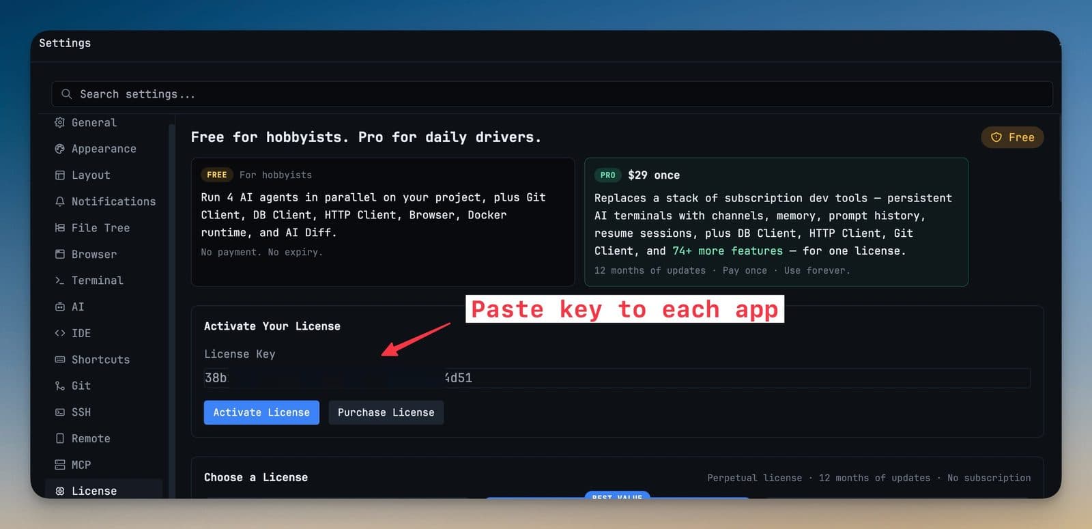Click the sidebar vertical scrollbar
Image resolution: width=1092 pixels, height=529 pixels.
coord(171,311)
